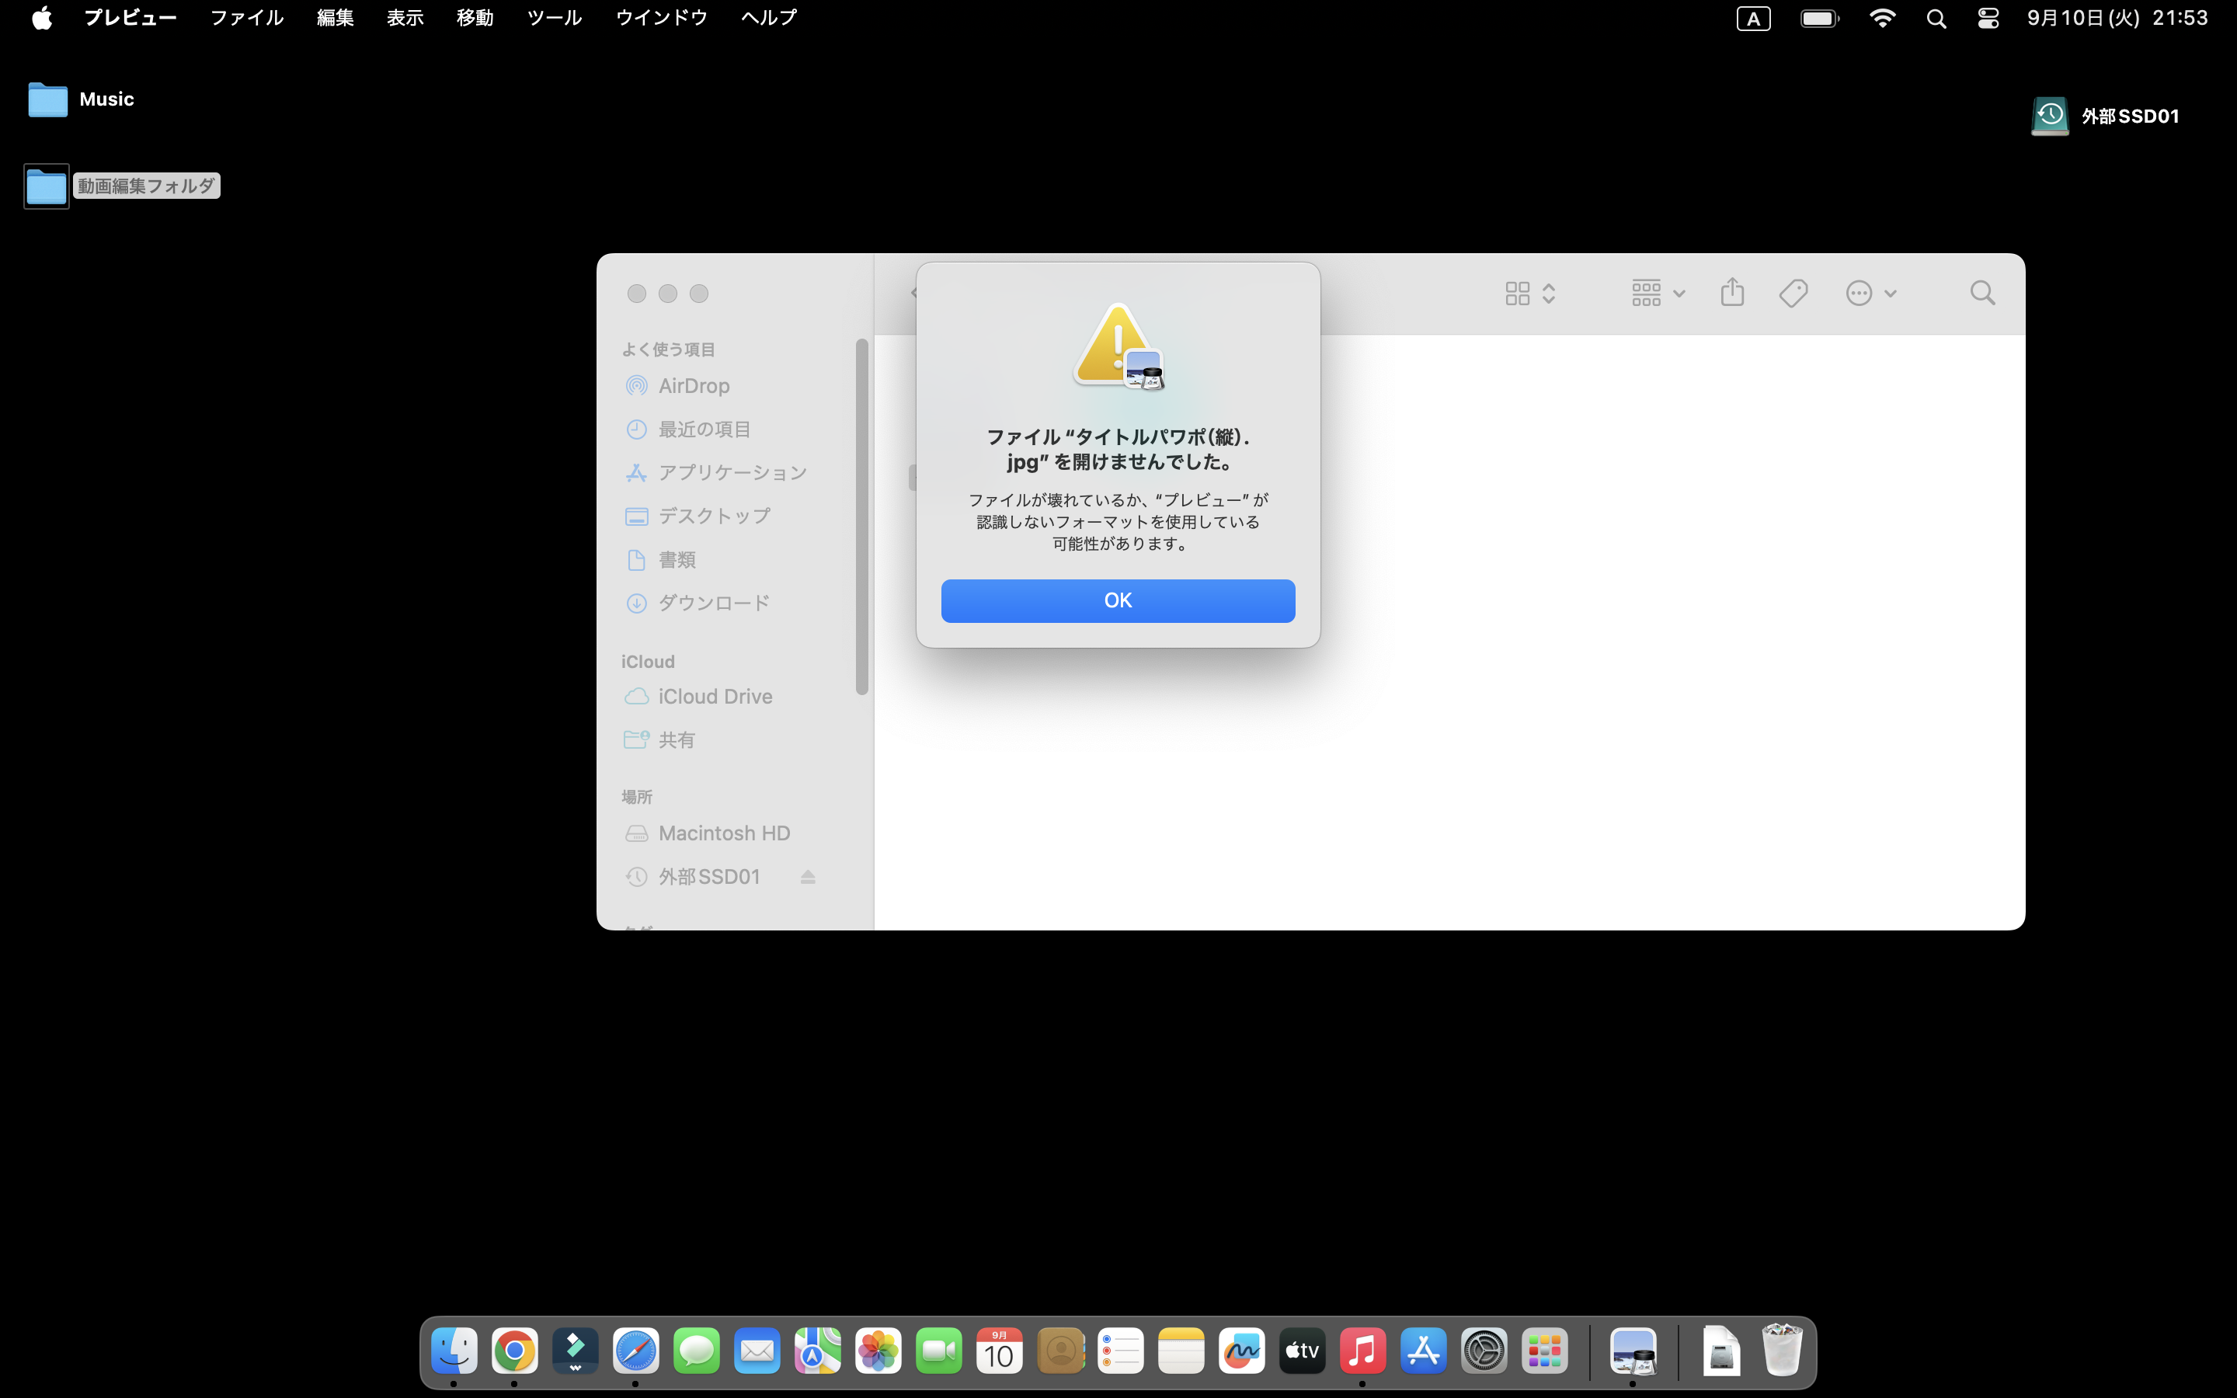Viewport: 2237px width, 1398px height.
Task: Open the search magnifier in Finder window
Action: click(x=1982, y=293)
